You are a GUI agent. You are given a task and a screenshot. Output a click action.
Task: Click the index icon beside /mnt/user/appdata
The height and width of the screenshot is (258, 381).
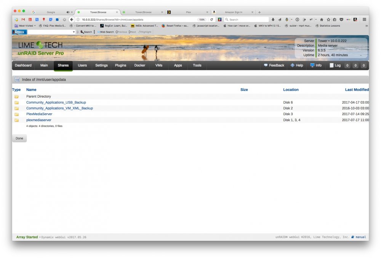point(17,79)
